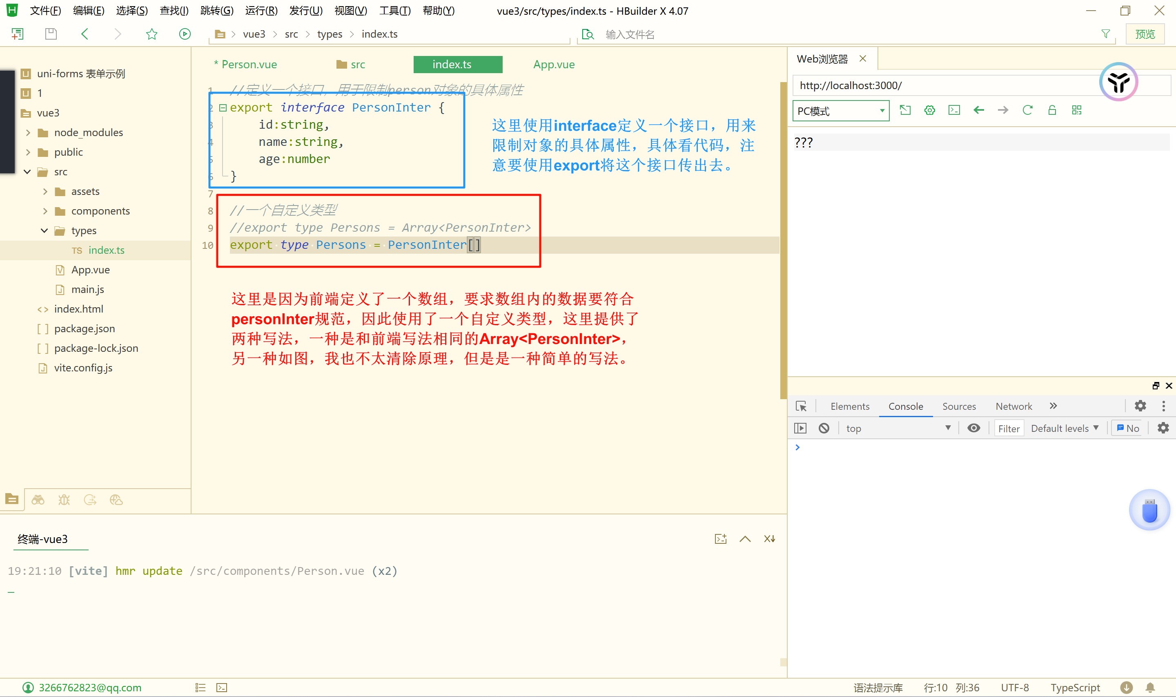Click the bookmark star icon in toolbar

(151, 34)
